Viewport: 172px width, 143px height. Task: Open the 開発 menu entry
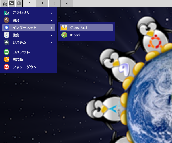pos(29,20)
